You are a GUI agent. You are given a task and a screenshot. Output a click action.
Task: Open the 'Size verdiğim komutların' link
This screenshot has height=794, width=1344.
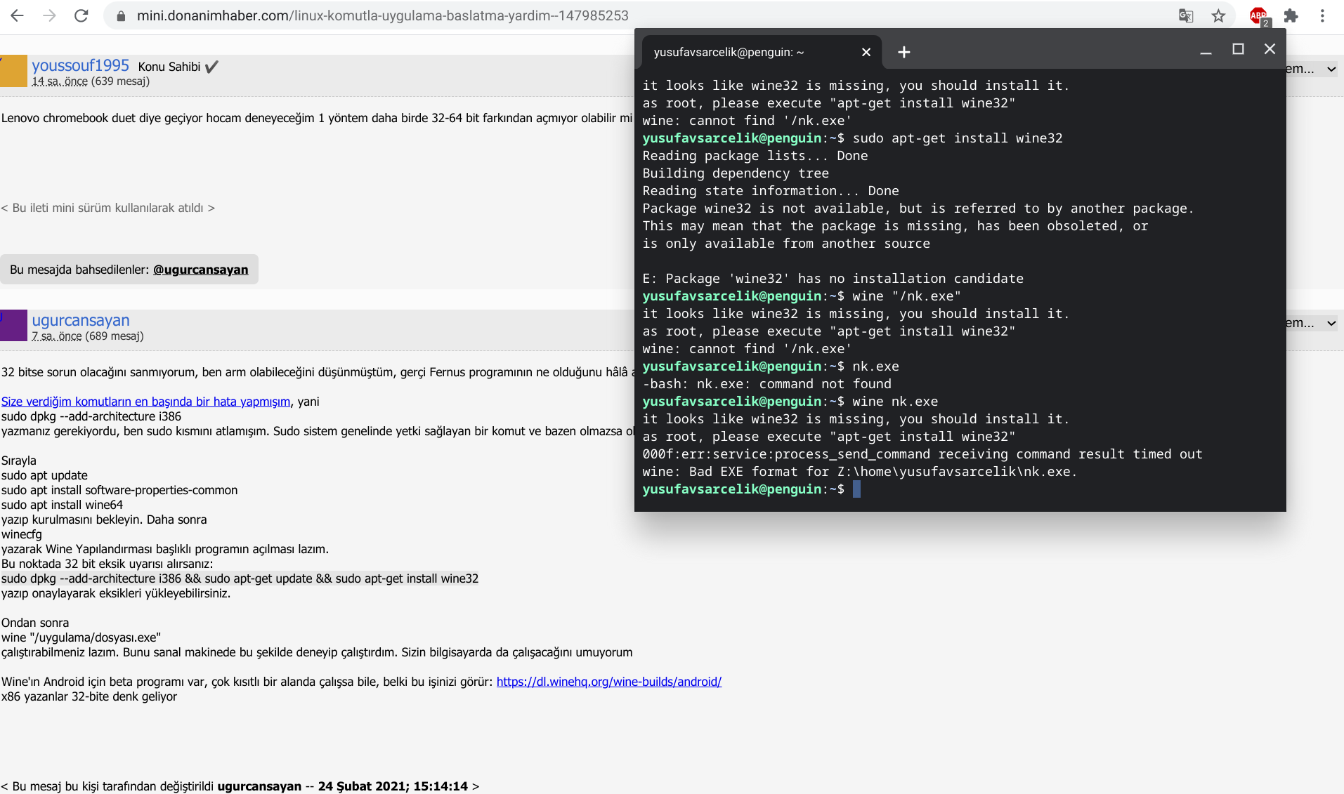point(145,402)
